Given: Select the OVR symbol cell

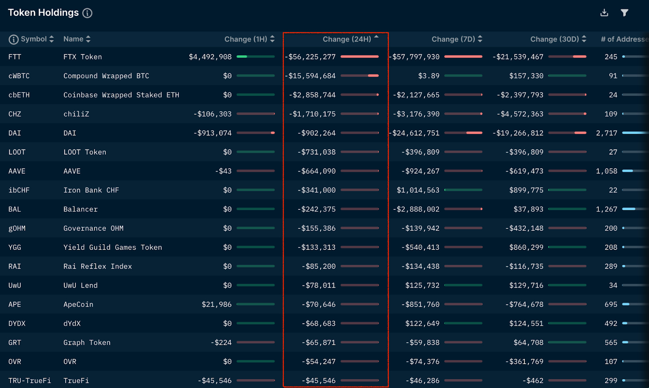Looking at the screenshot, I should pyautogui.click(x=15, y=361).
